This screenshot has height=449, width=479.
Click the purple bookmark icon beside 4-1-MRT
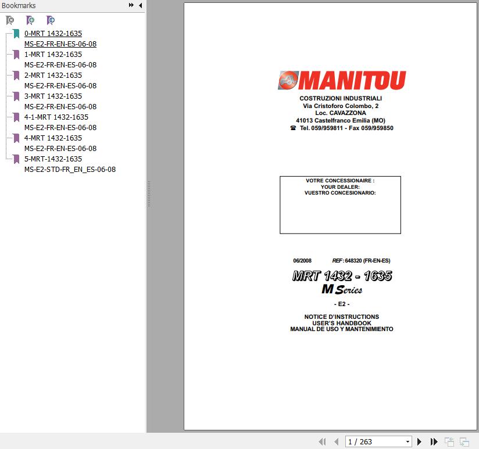click(x=16, y=117)
